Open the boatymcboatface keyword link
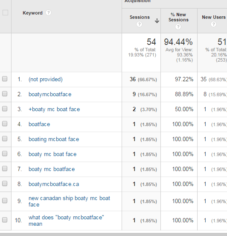 click(x=50, y=94)
